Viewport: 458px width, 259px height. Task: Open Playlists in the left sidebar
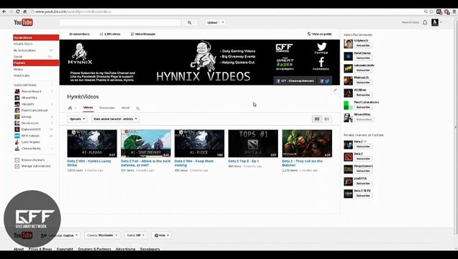(x=36, y=63)
